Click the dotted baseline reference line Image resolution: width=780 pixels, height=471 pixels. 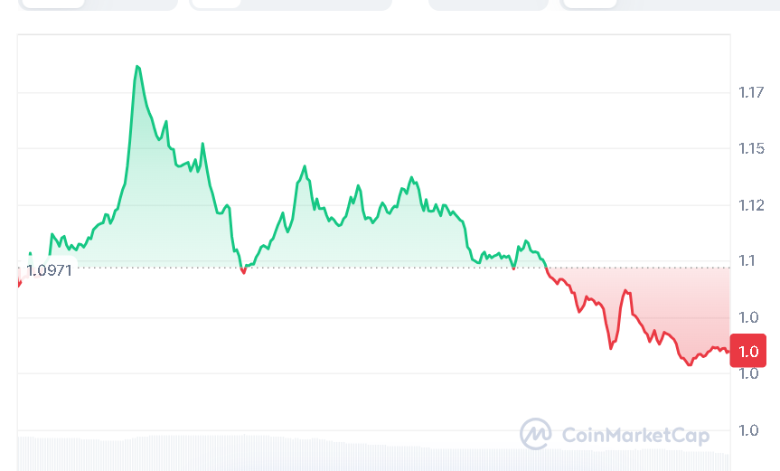pyautogui.click(x=362, y=268)
